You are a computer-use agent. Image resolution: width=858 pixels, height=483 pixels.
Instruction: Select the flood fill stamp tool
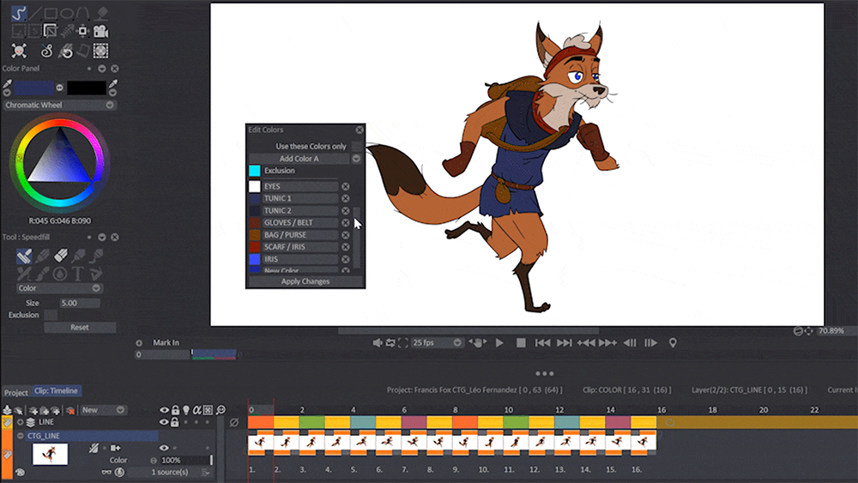tap(101, 13)
